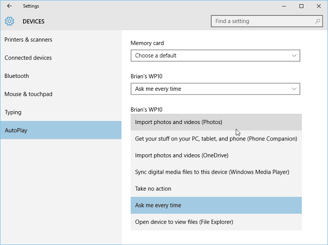
Task: Close the Settings window
Action: pyautogui.click(x=319, y=6)
